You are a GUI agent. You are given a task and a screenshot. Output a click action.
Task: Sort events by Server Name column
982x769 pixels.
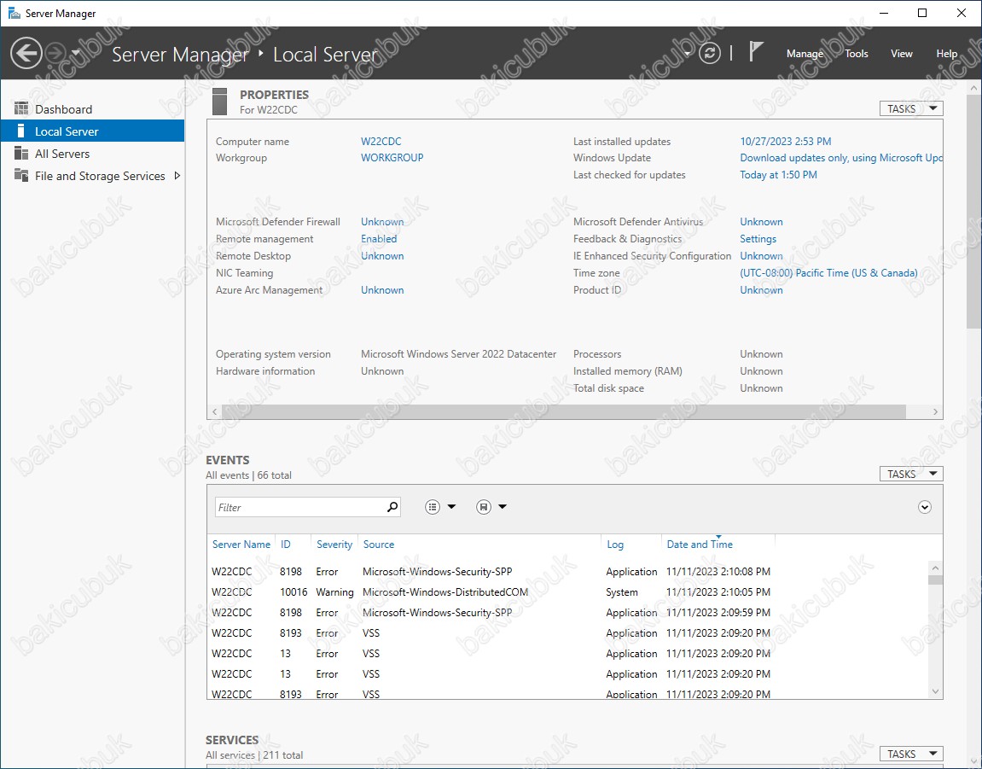tap(241, 545)
